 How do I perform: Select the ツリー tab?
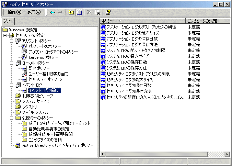click(8, 21)
